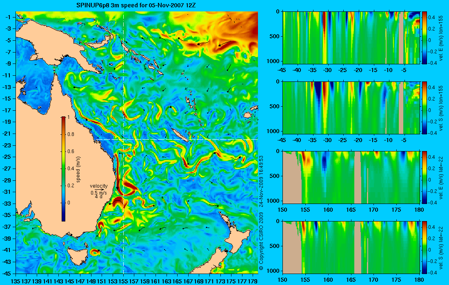Click the "-45" tick on the map latitude axis
Viewport: 449px width, 285px height.
(7, 274)
